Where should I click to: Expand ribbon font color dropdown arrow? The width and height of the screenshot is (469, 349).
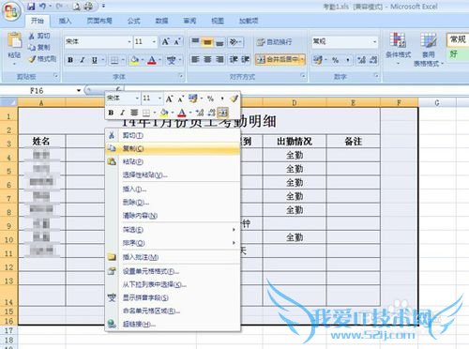(x=159, y=60)
